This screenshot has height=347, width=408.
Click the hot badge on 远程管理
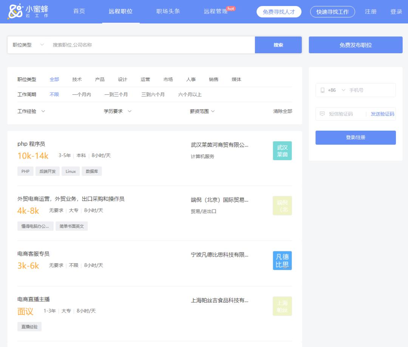(230, 8)
